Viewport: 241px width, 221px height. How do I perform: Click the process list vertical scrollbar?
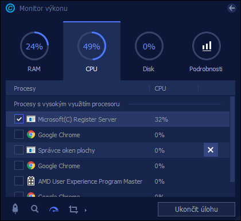tap(232, 139)
